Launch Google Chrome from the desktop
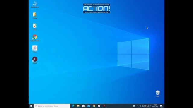The height and width of the screenshot is (108, 193). [35, 38]
